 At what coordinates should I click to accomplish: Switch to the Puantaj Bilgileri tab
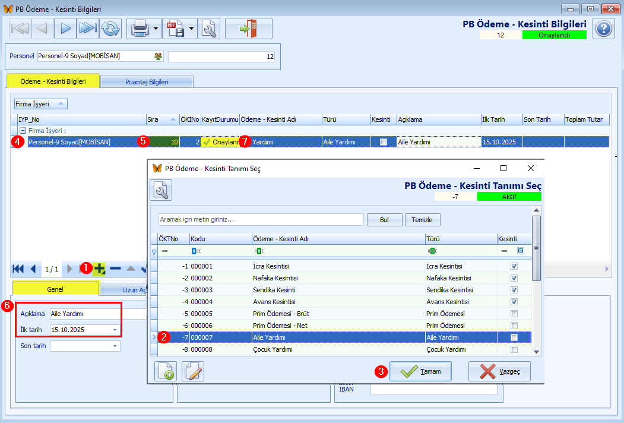pos(147,81)
